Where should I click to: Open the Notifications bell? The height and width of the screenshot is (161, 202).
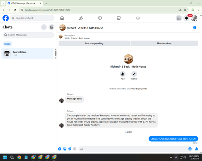pos(187,18)
